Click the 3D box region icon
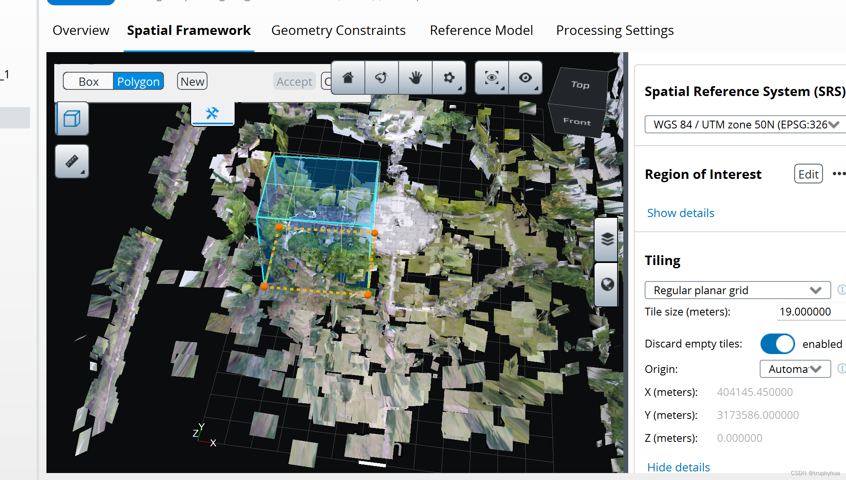The image size is (846, 480). (72, 119)
